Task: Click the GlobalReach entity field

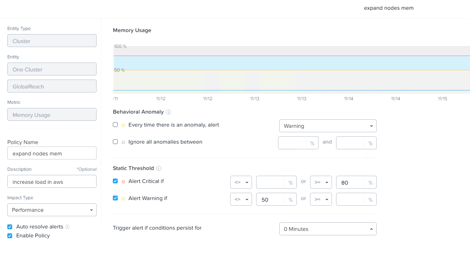Action: point(52,86)
